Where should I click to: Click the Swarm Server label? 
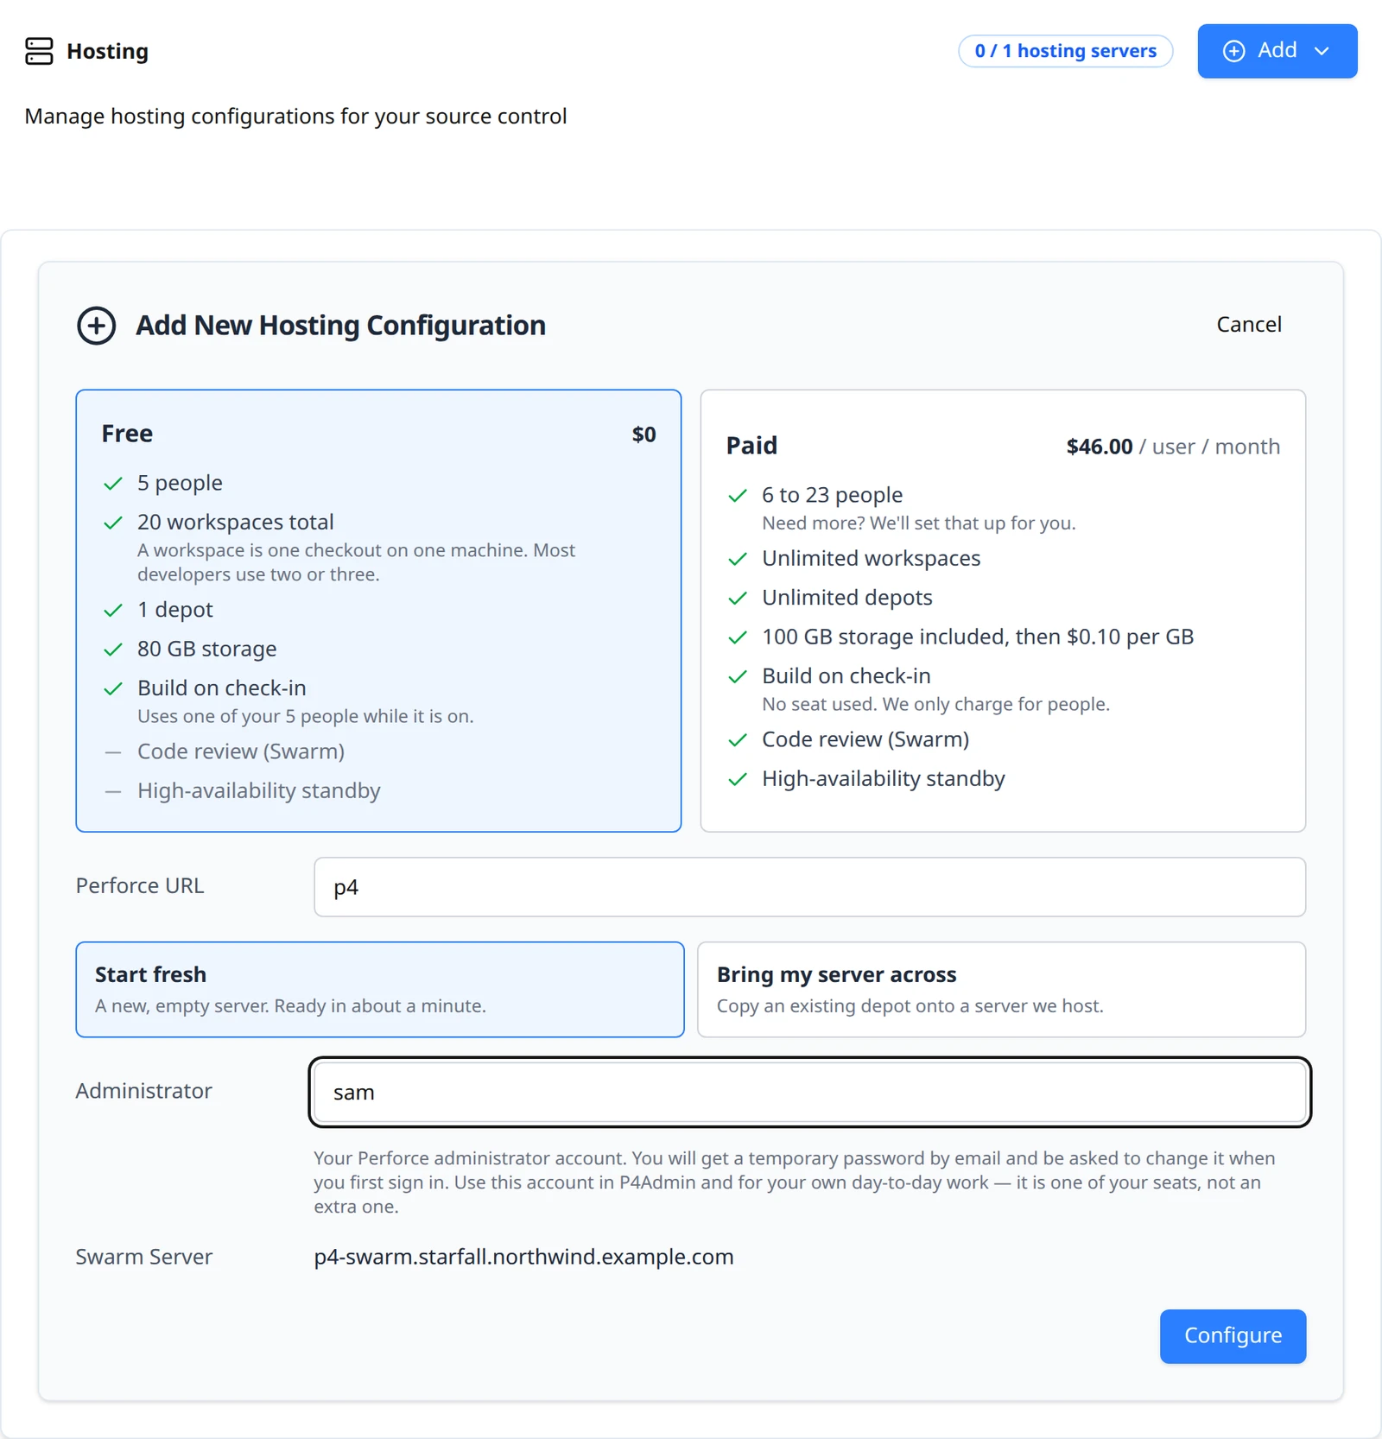143,1257
